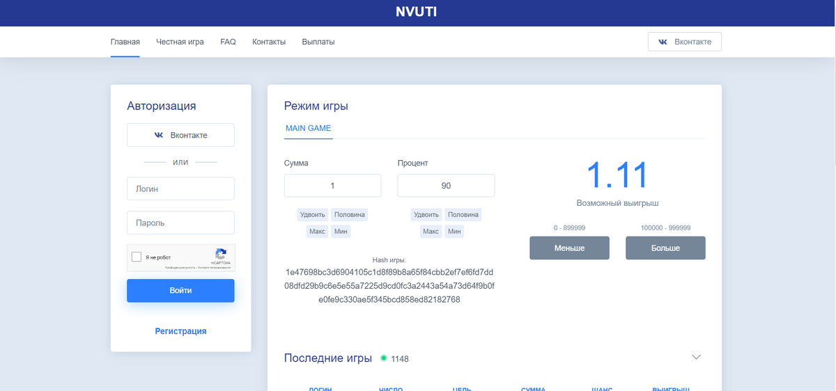Viewport: 836px width, 391px height.
Task: Click Половина under Процент
Action: tap(463, 214)
